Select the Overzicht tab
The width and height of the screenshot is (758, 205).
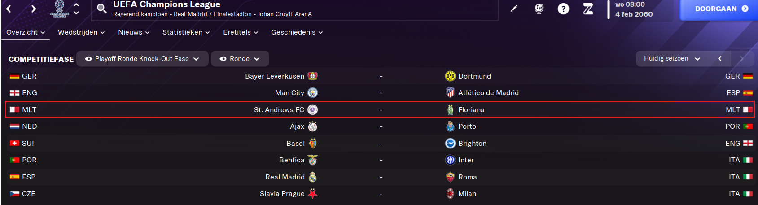[26, 32]
